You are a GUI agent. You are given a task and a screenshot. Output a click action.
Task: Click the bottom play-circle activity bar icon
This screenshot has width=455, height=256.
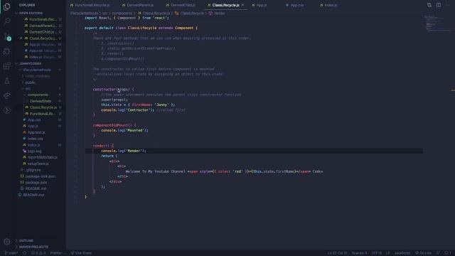pyautogui.click(x=6, y=110)
